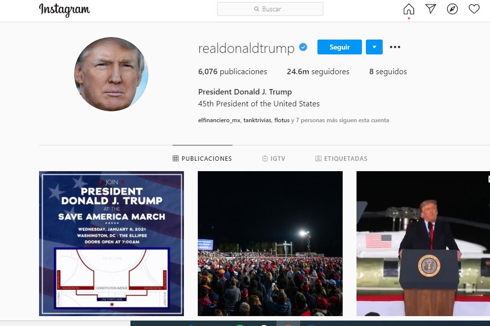Expand suggested accounts dropdown arrow

point(374,47)
